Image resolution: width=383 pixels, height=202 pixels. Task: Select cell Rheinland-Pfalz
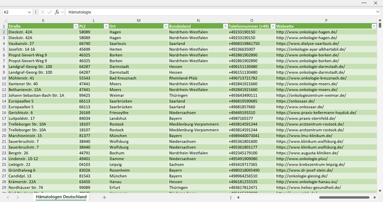click(198, 78)
